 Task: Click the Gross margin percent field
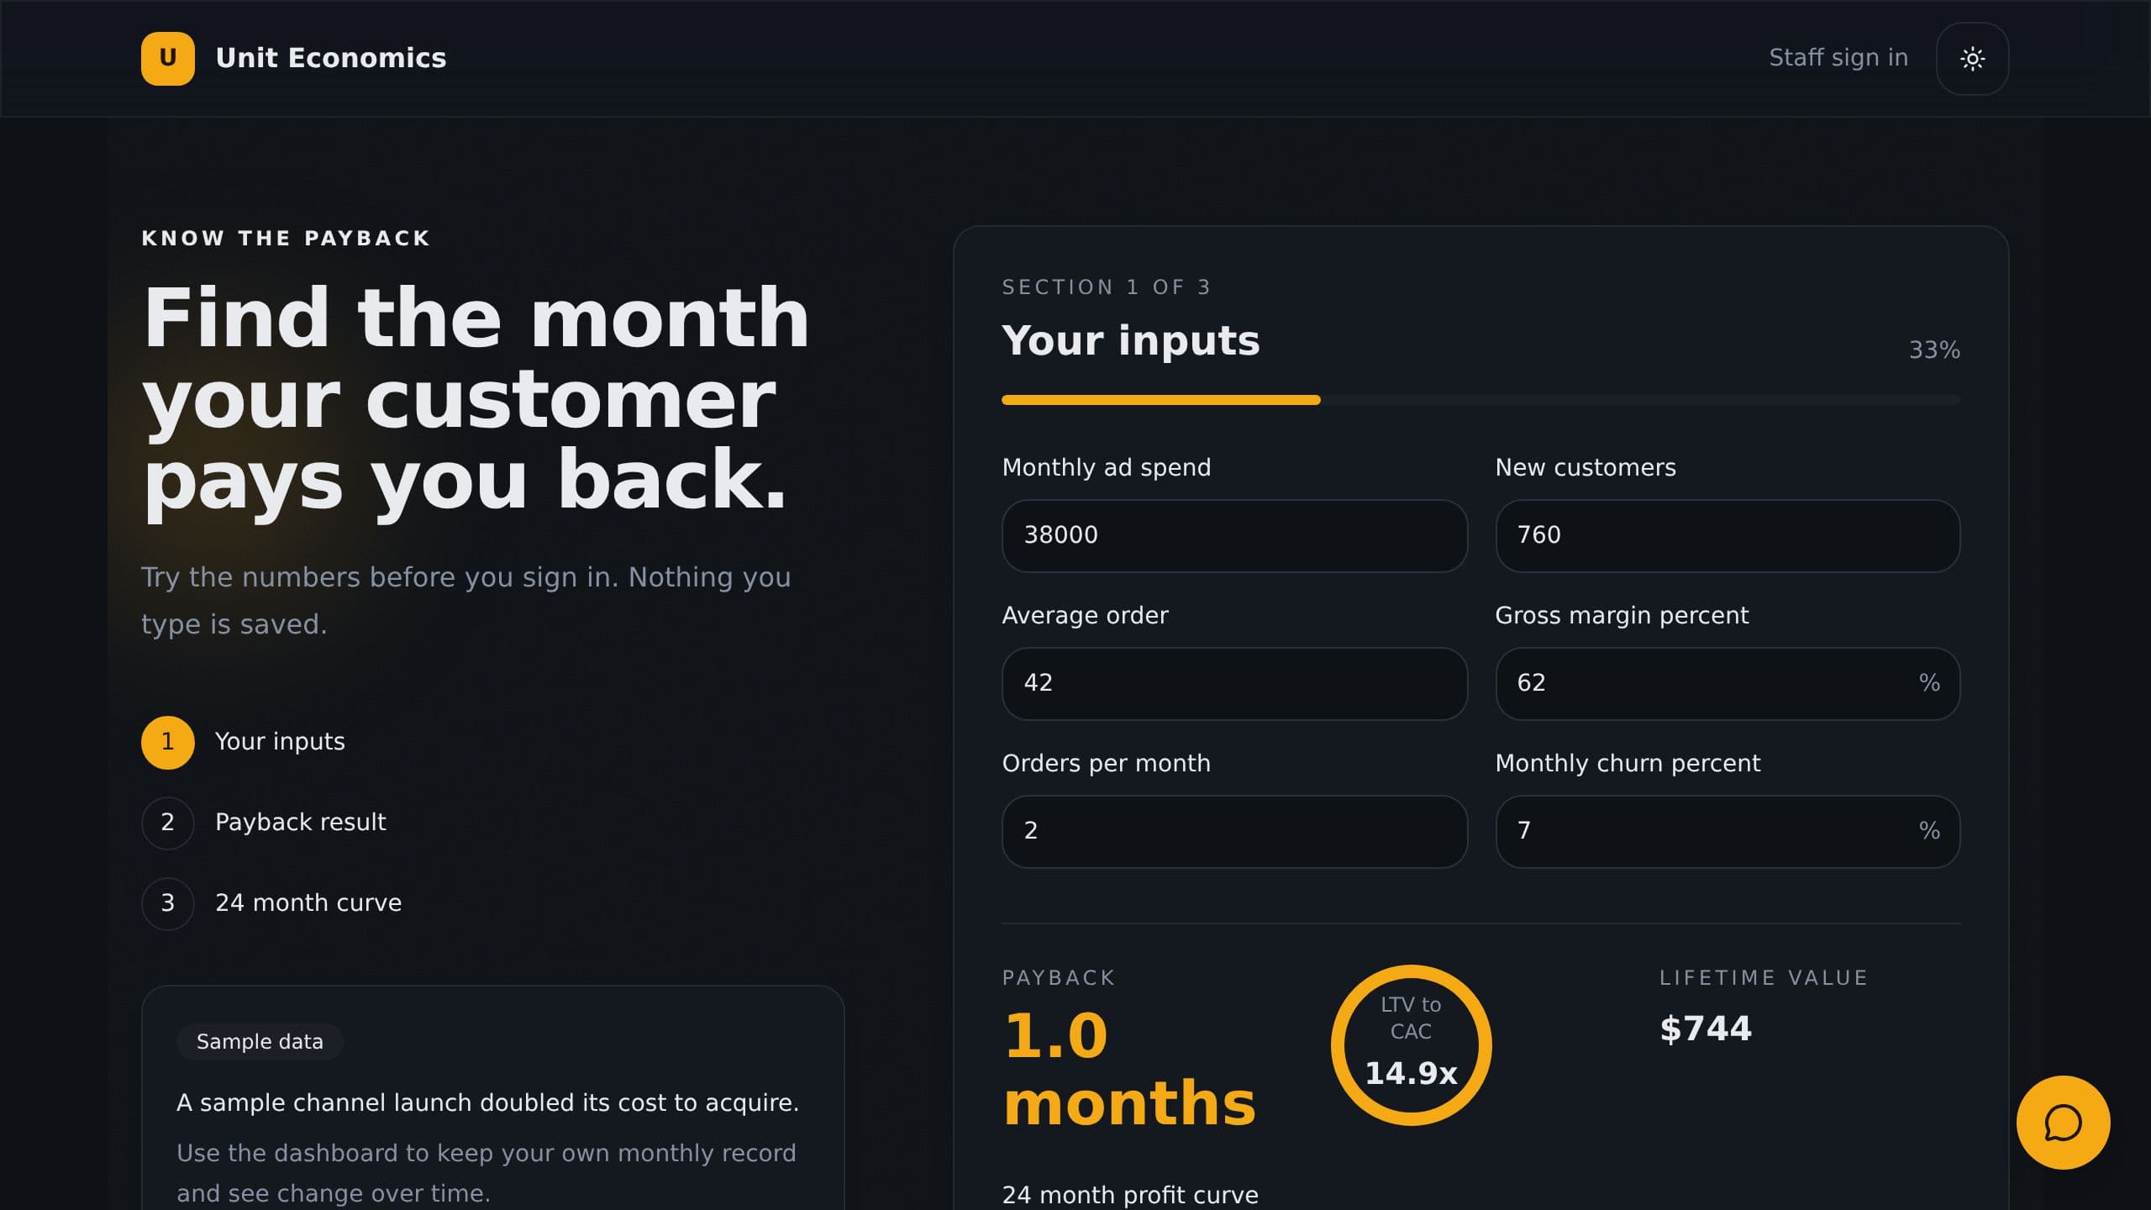pyautogui.click(x=1728, y=683)
